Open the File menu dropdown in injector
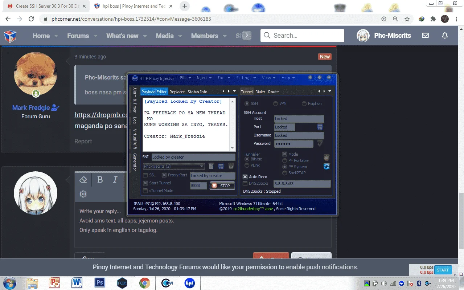The width and height of the screenshot is (464, 290). (x=185, y=78)
